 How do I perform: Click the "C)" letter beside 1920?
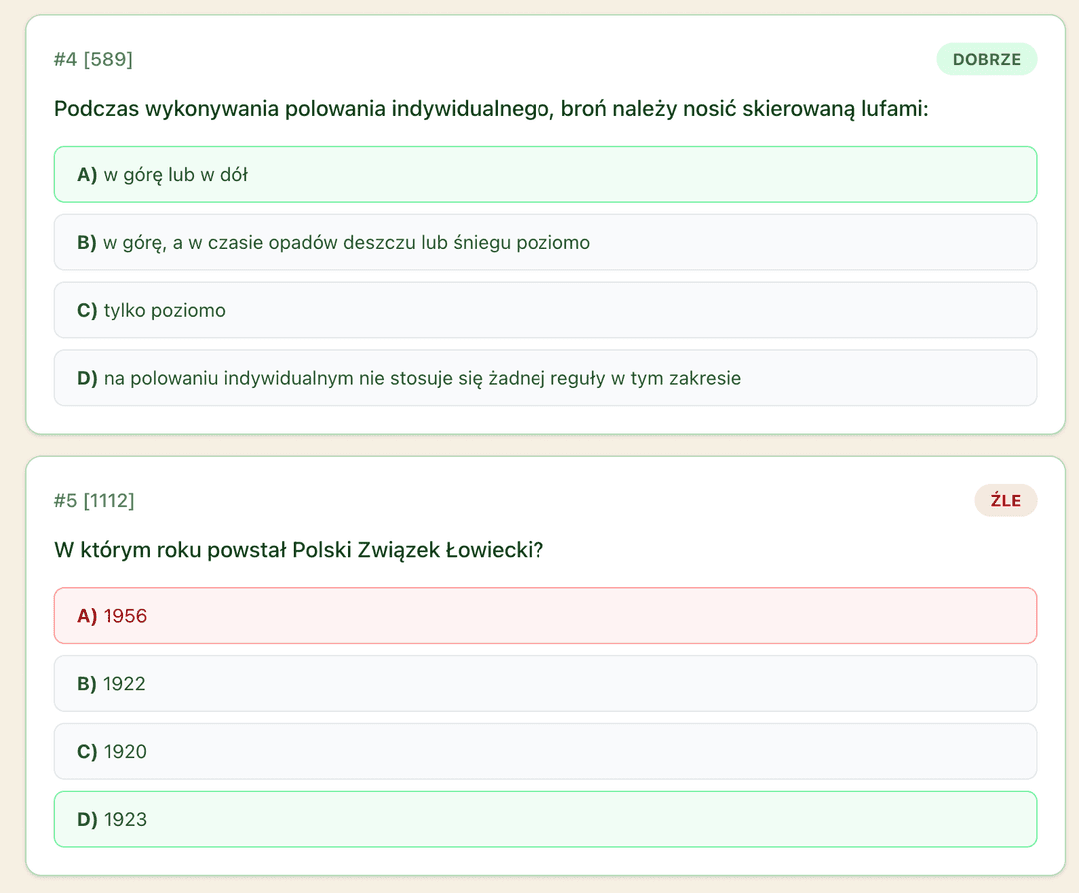pos(87,752)
